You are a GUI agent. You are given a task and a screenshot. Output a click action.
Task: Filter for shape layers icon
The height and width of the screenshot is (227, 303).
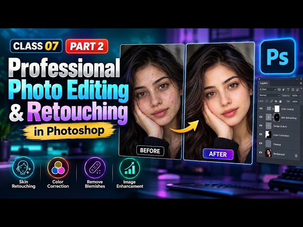tap(293, 89)
